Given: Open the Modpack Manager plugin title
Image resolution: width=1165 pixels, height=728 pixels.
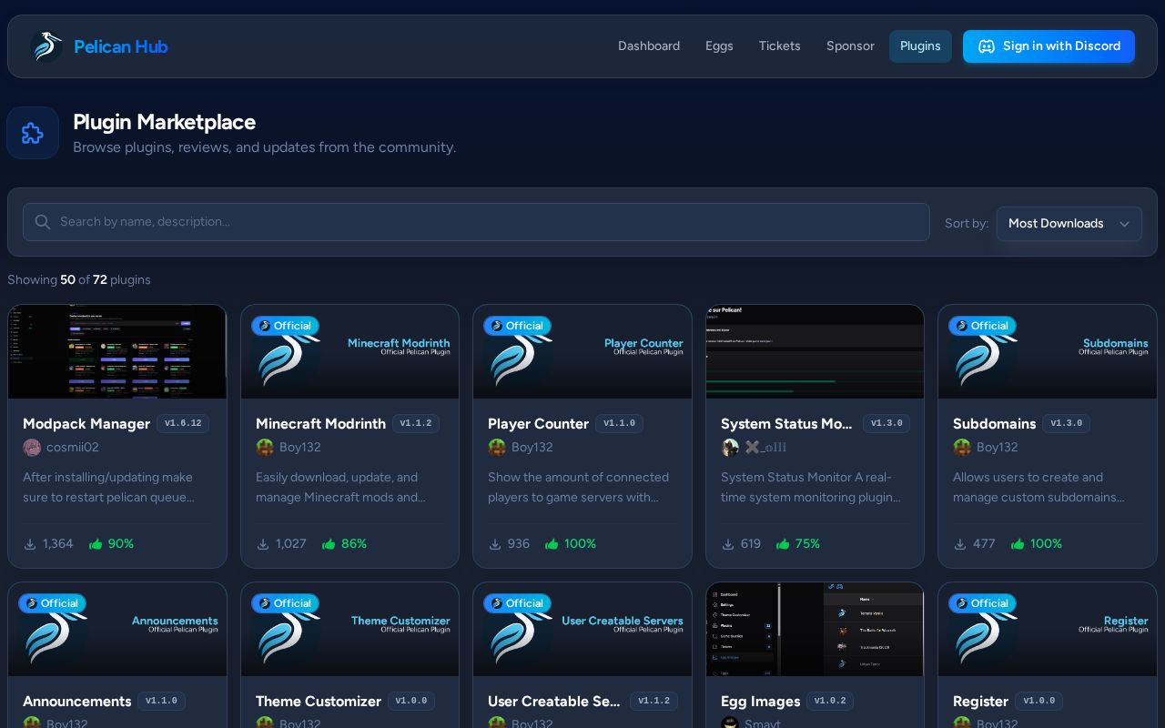Looking at the screenshot, I should coord(86,424).
